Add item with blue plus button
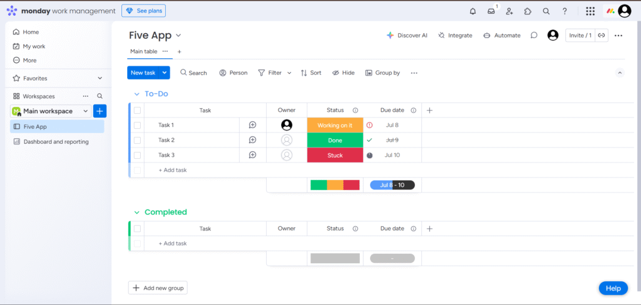This screenshot has width=641, height=305. tap(100, 111)
